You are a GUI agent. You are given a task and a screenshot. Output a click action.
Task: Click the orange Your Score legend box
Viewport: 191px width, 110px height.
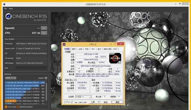(x=6, y=107)
